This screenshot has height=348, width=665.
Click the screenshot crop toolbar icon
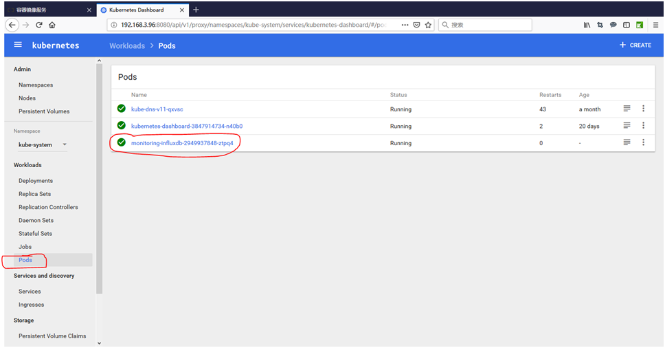600,25
